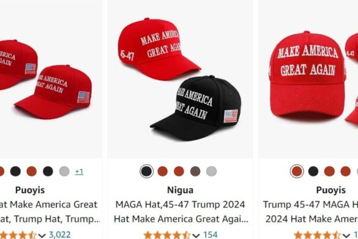This screenshot has width=358, height=239.
Task: Pick the black swatch on the right Puoyis listing
Action: coord(313,172)
